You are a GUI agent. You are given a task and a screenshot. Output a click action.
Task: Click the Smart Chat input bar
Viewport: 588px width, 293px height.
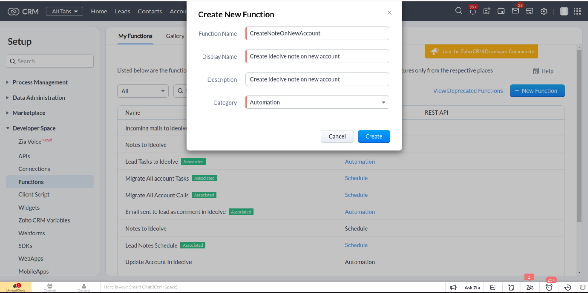(272, 287)
